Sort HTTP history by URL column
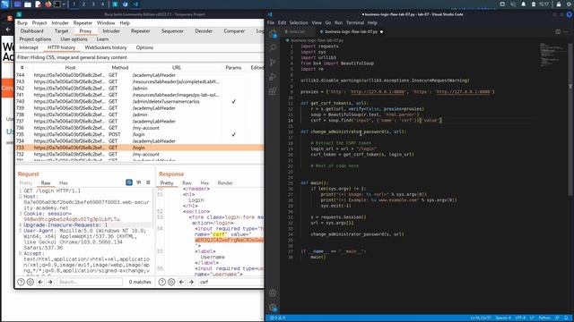The image size is (574, 322). pos(177,68)
